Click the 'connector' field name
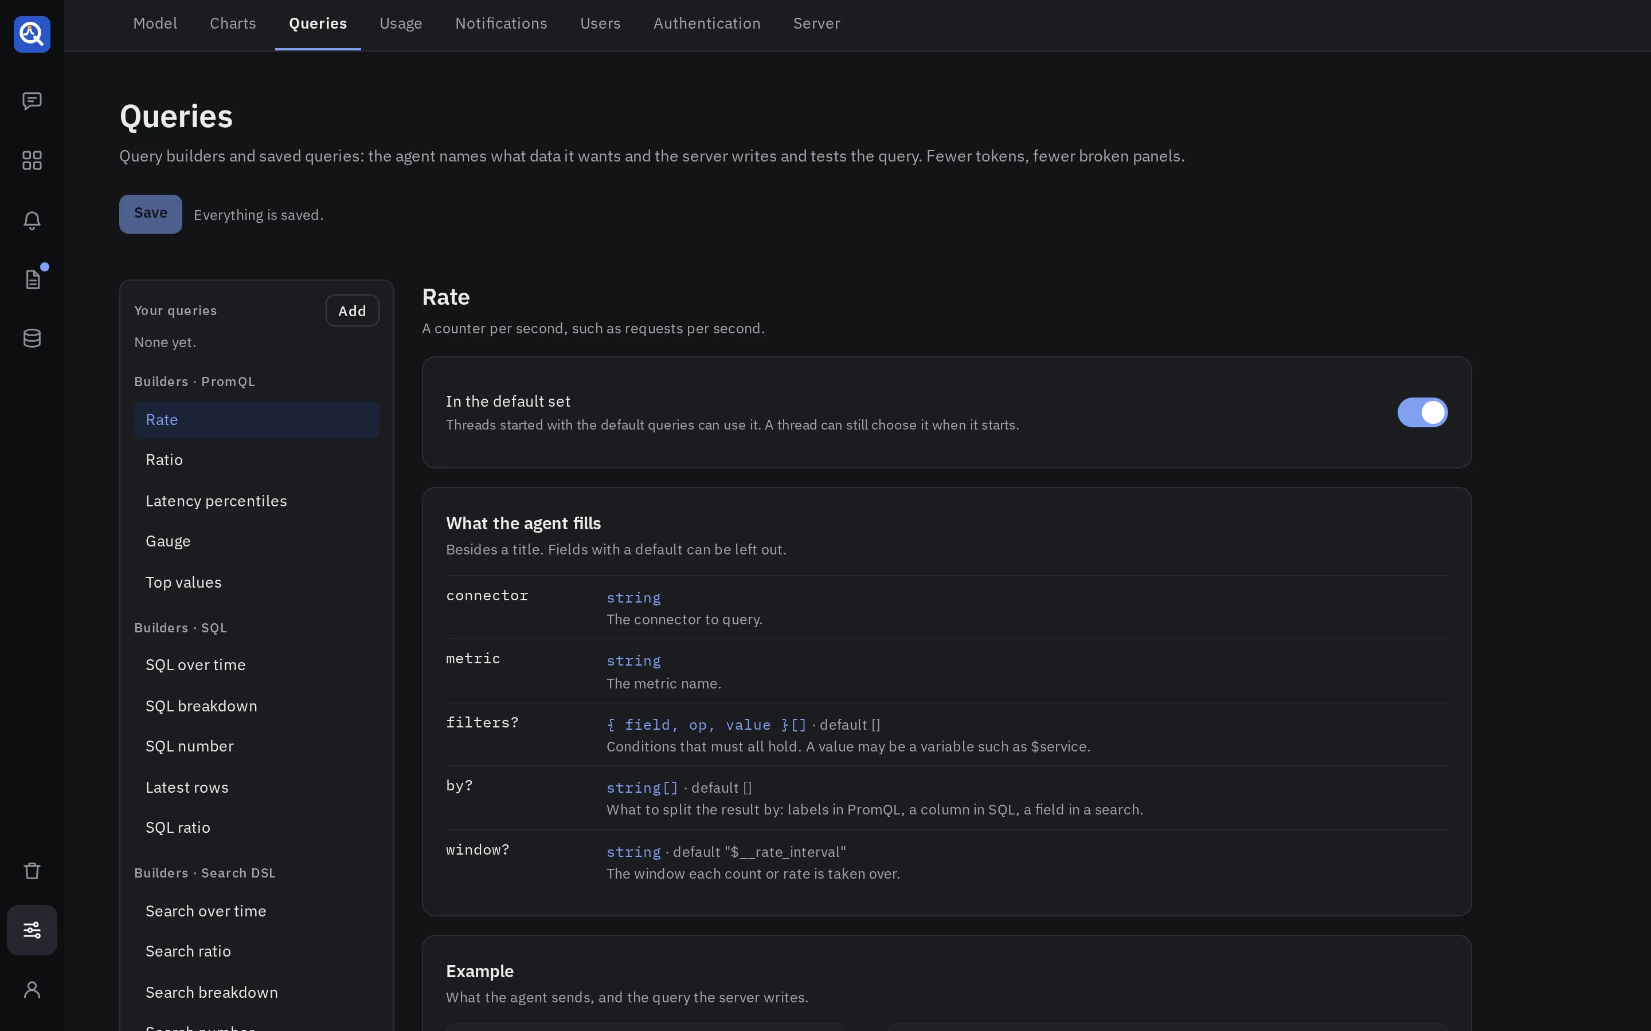 coord(487,595)
